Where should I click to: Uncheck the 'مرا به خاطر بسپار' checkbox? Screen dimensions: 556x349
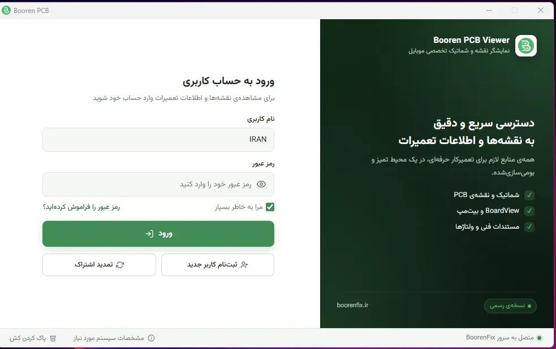[270, 207]
